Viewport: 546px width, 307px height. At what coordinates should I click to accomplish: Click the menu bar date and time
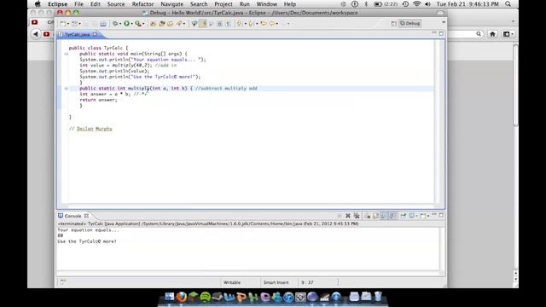click(468, 4)
